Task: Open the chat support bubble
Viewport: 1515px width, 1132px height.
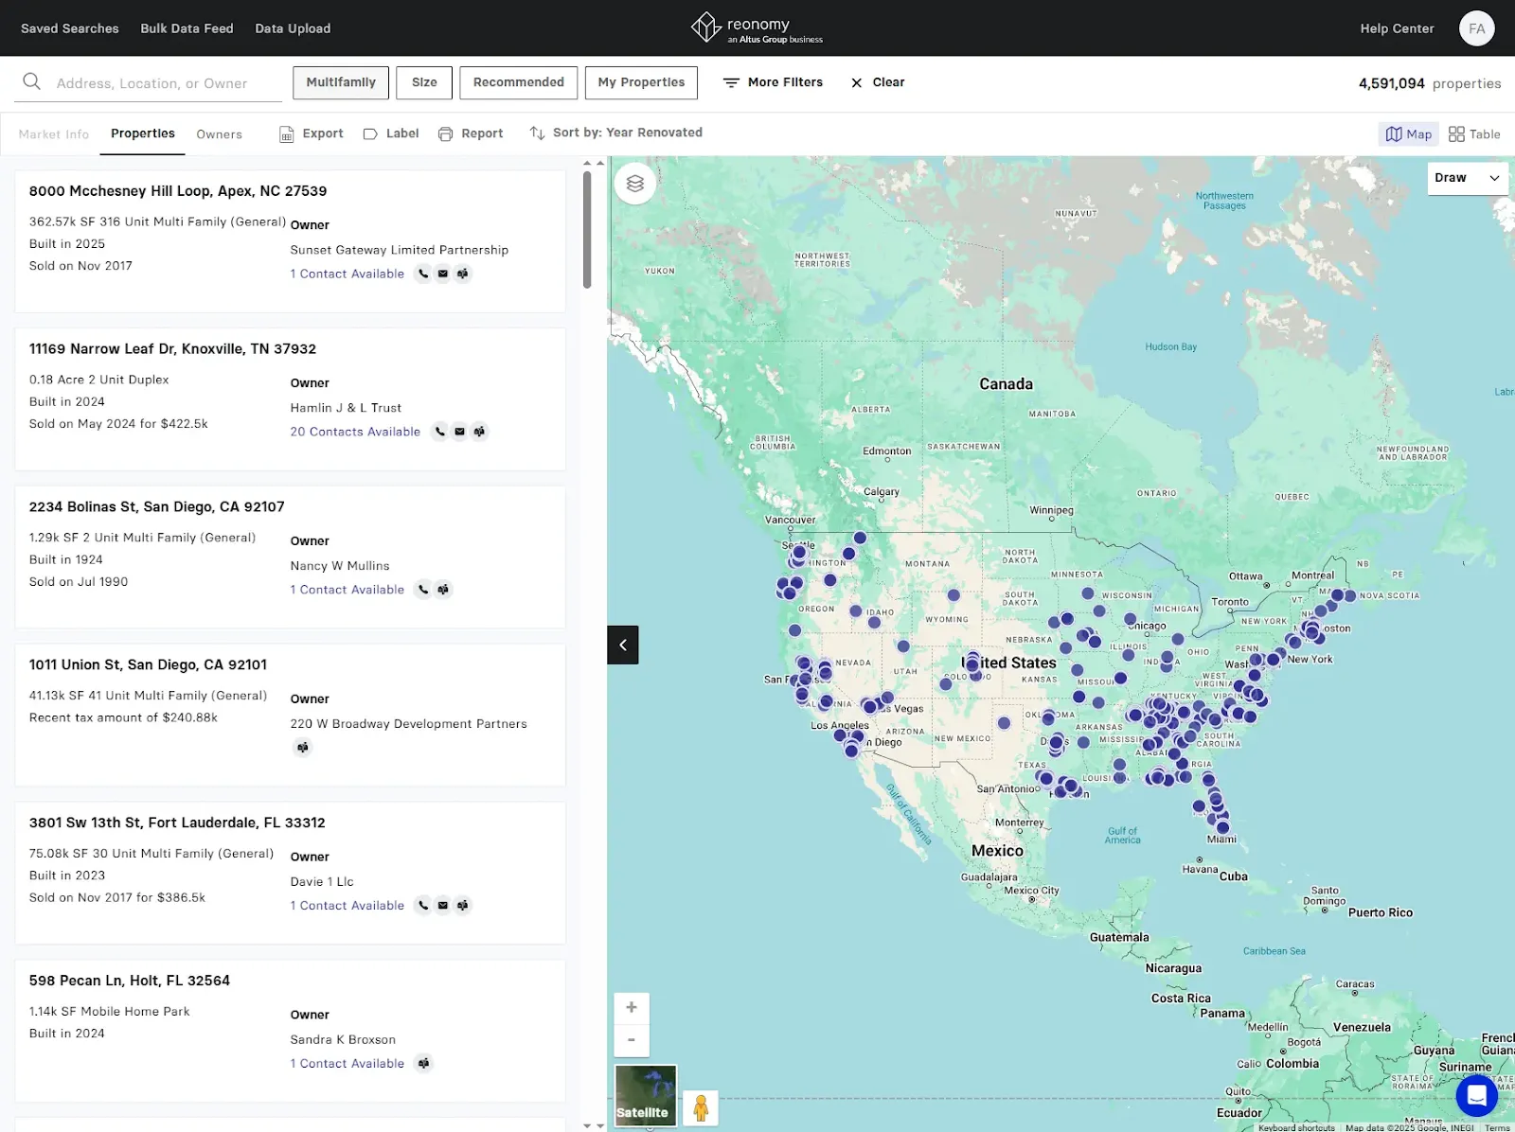Action: click(1476, 1096)
